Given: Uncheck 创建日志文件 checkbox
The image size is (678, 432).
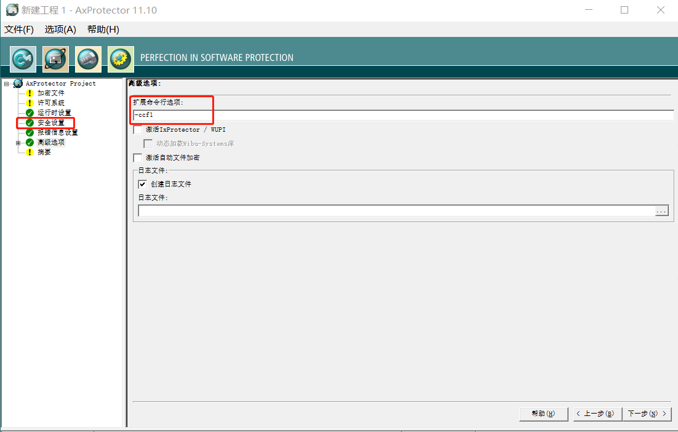Looking at the screenshot, I should [142, 184].
